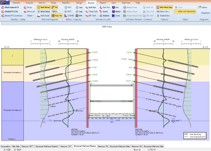Screen dimensions: 211x151
Task: Open Global FS Contours results
Action: (12, 16)
